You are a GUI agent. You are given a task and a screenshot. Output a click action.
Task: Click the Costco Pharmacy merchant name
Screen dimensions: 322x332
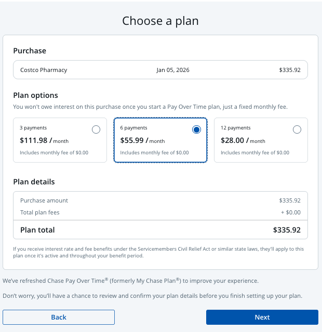pyautogui.click(x=44, y=70)
